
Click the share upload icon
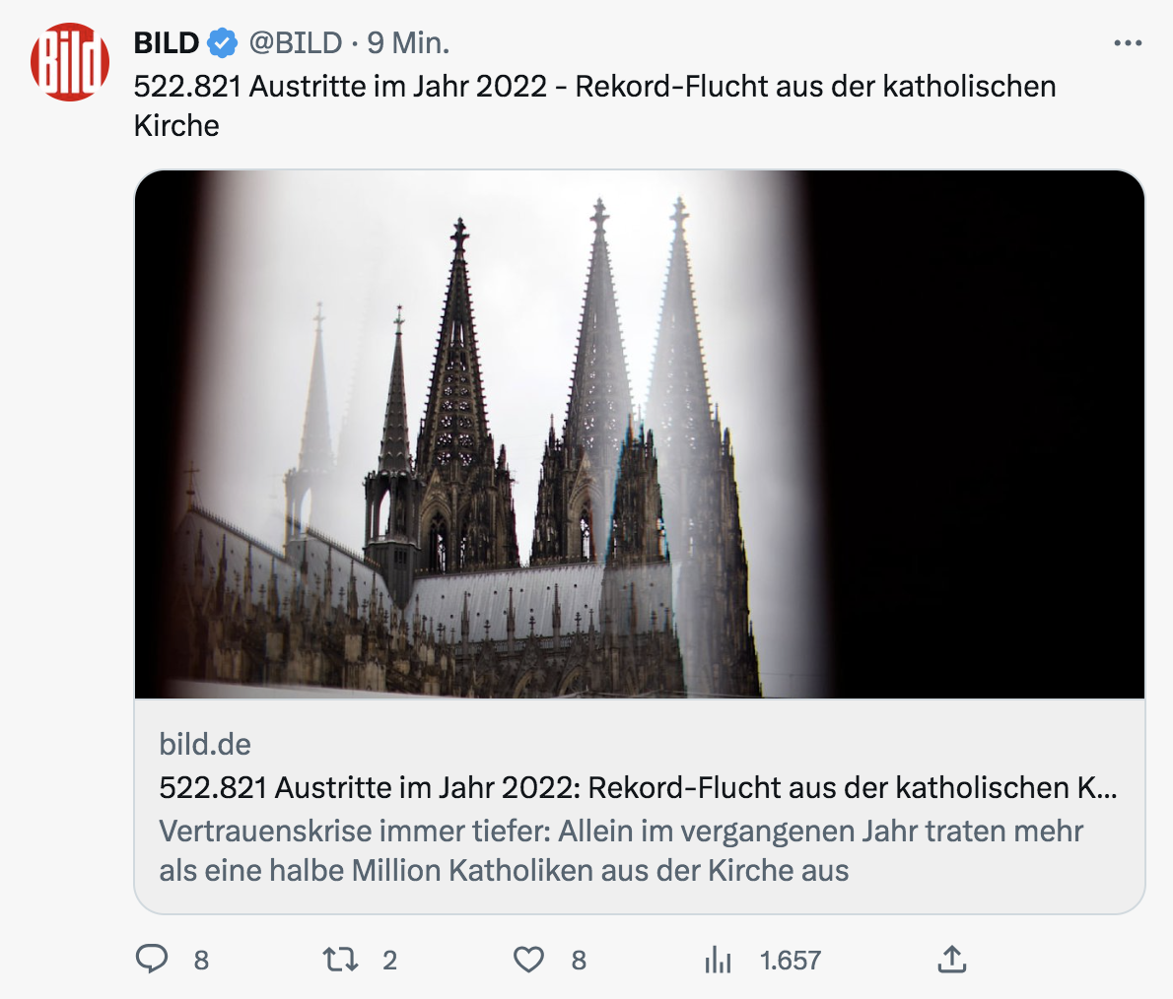click(x=952, y=959)
